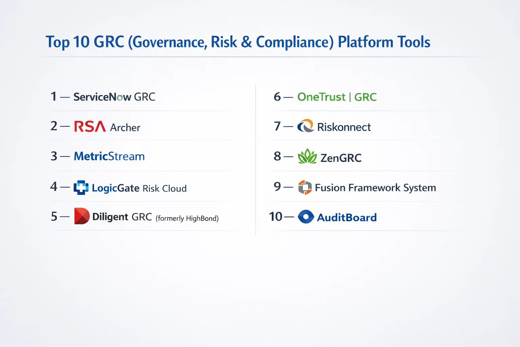
Task: Select the AuditBoard name text
Action: pos(347,218)
